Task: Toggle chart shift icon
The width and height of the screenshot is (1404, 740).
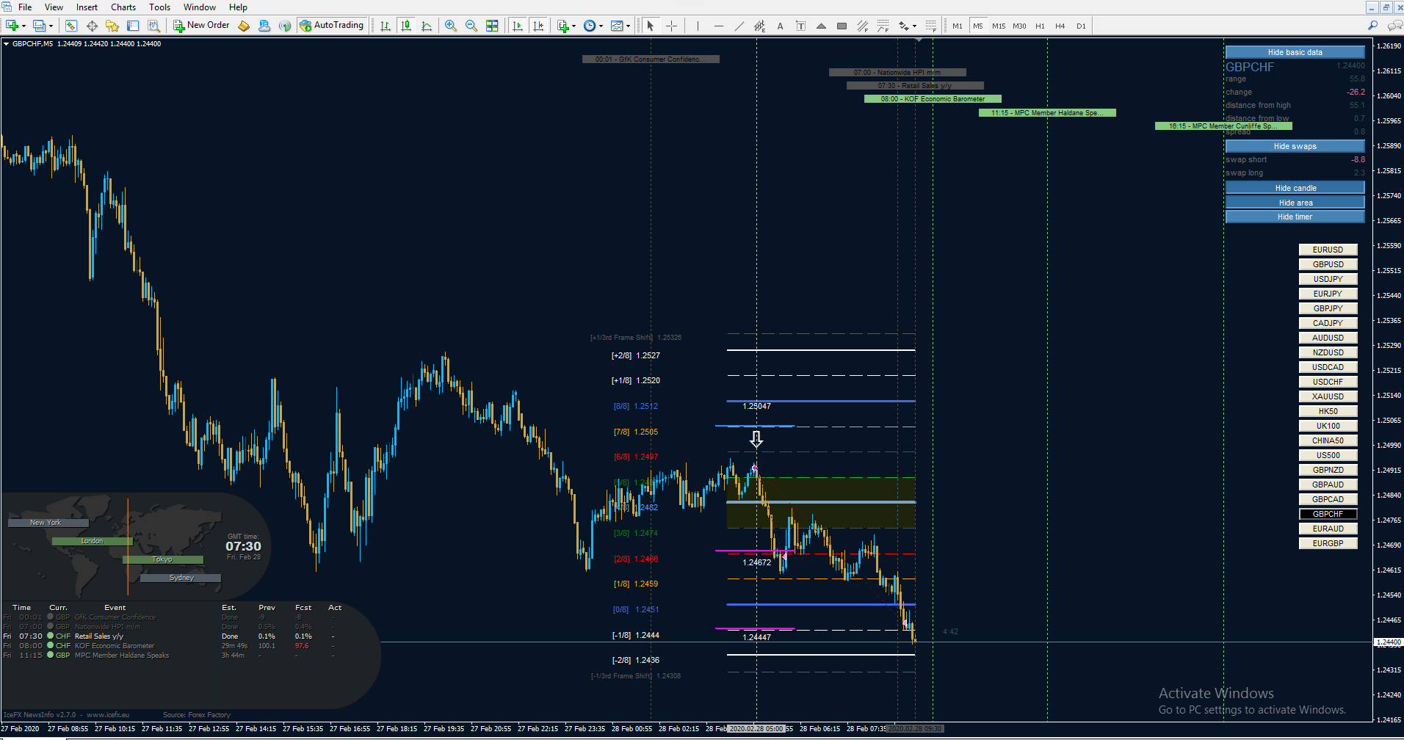Action: (538, 26)
